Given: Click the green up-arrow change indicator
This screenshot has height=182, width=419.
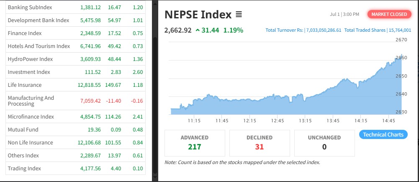Looking at the screenshot, I should click(198, 30).
